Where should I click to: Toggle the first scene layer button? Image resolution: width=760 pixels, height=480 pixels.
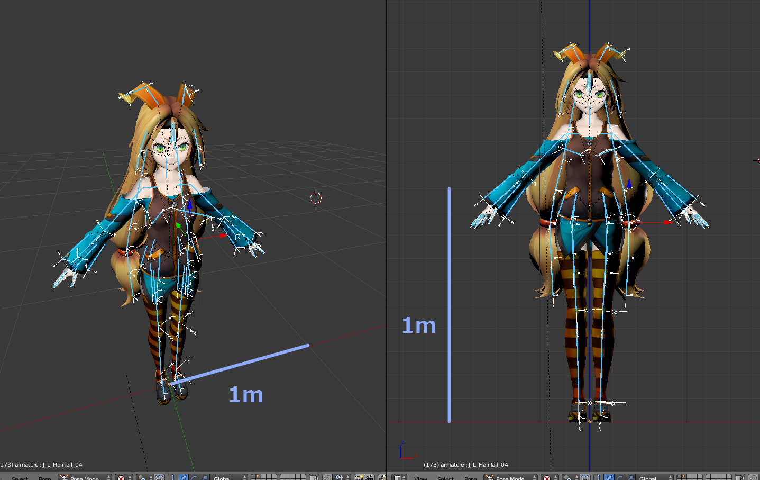tap(254, 477)
